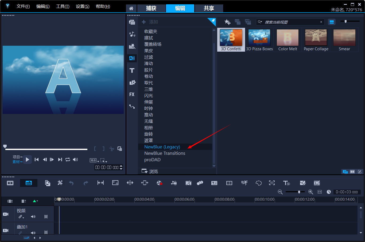Click the Zoom in magnifier on timeline
Viewport: 365px width, 242px height.
coord(310,192)
